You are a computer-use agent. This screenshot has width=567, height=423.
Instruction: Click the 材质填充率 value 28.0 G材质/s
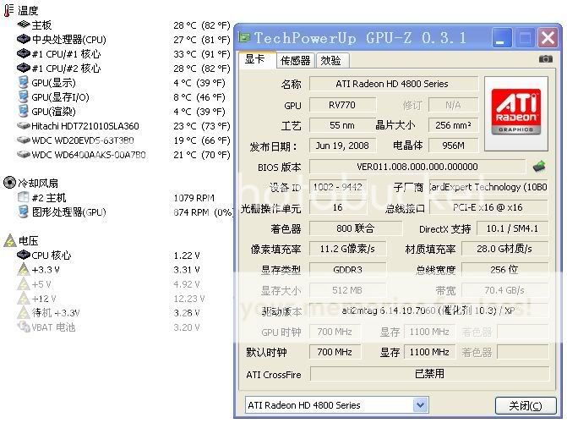tap(504, 249)
